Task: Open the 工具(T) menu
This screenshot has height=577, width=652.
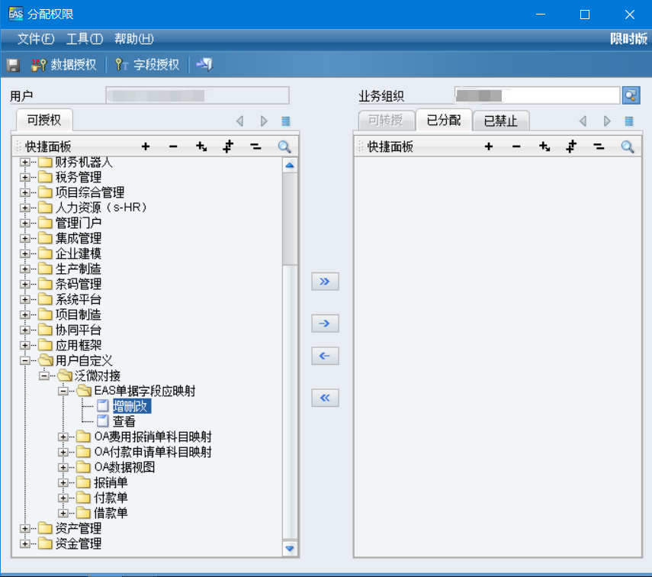Action: (x=84, y=39)
